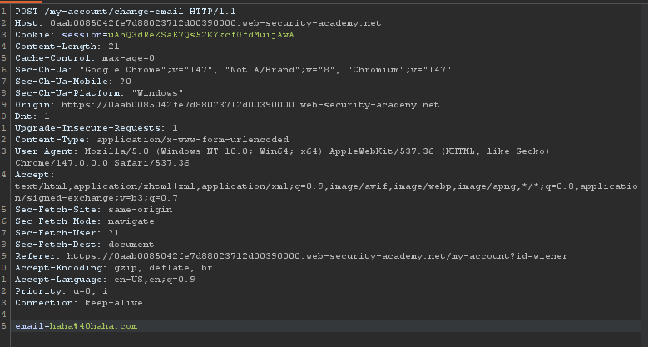Click the Sec-Fetch-Mode navigate value

coord(131,221)
